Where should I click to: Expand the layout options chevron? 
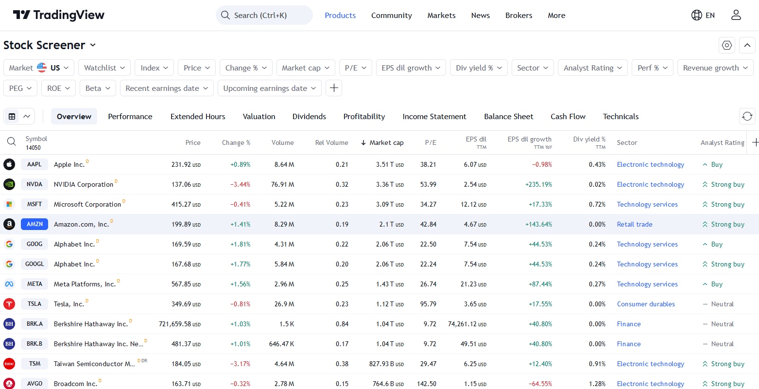[x=27, y=116]
